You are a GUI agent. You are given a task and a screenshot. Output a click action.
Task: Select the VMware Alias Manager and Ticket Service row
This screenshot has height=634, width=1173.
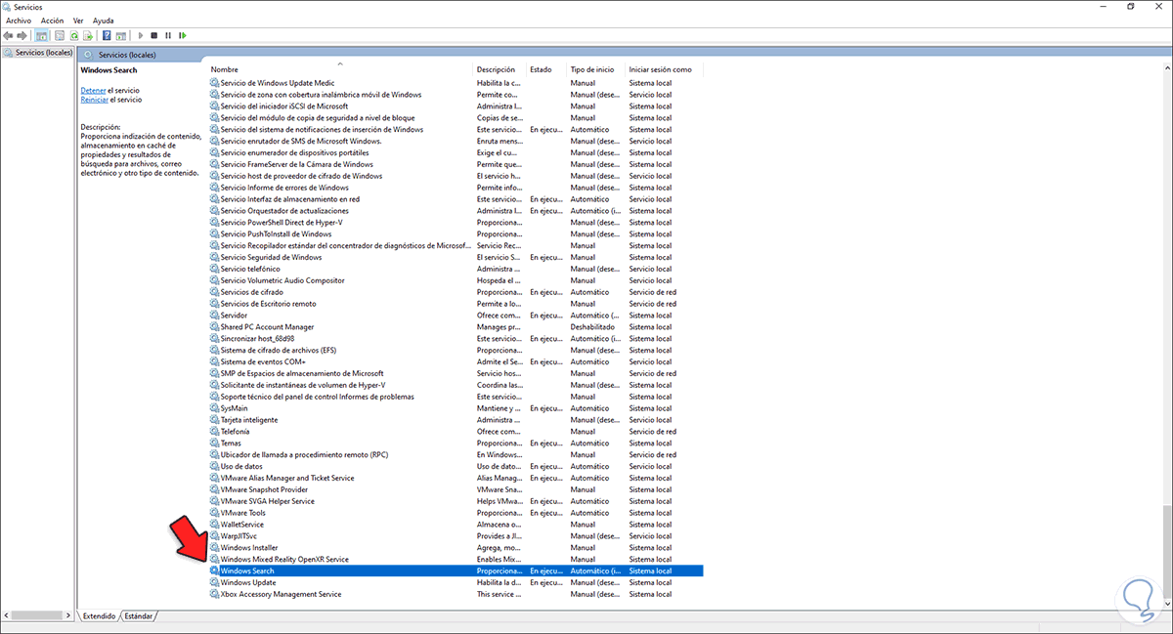(x=456, y=478)
